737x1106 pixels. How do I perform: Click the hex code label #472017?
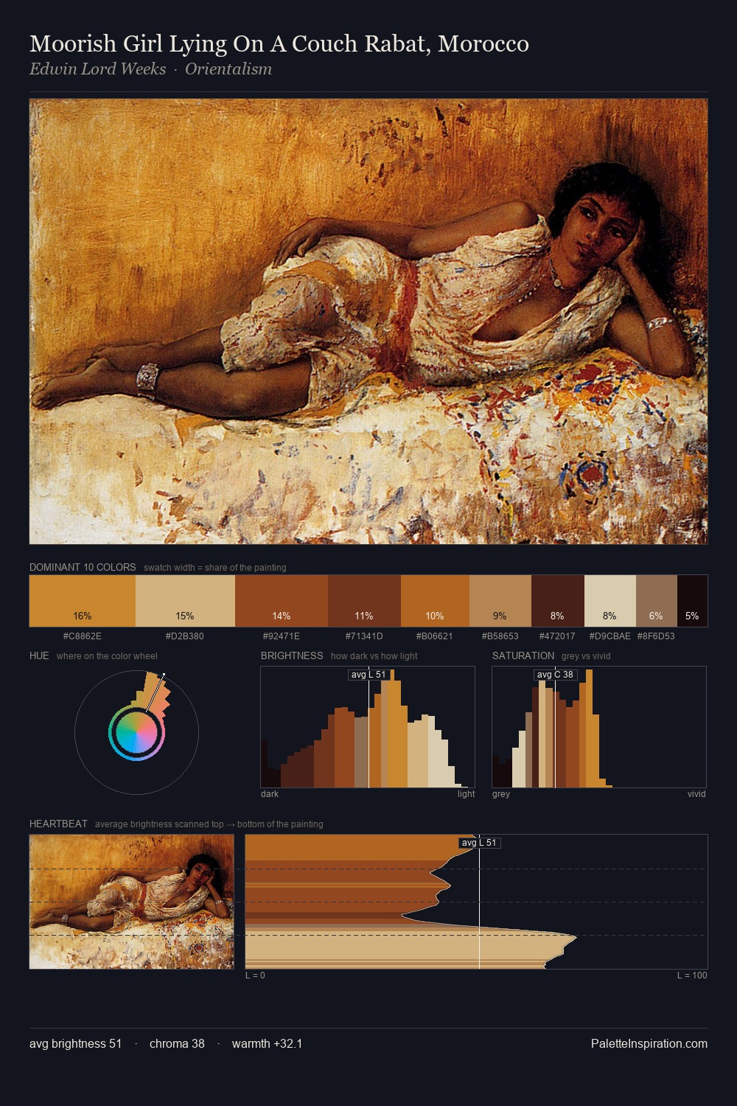tap(558, 636)
